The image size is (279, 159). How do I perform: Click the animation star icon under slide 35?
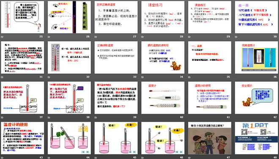[x=189, y=77]
